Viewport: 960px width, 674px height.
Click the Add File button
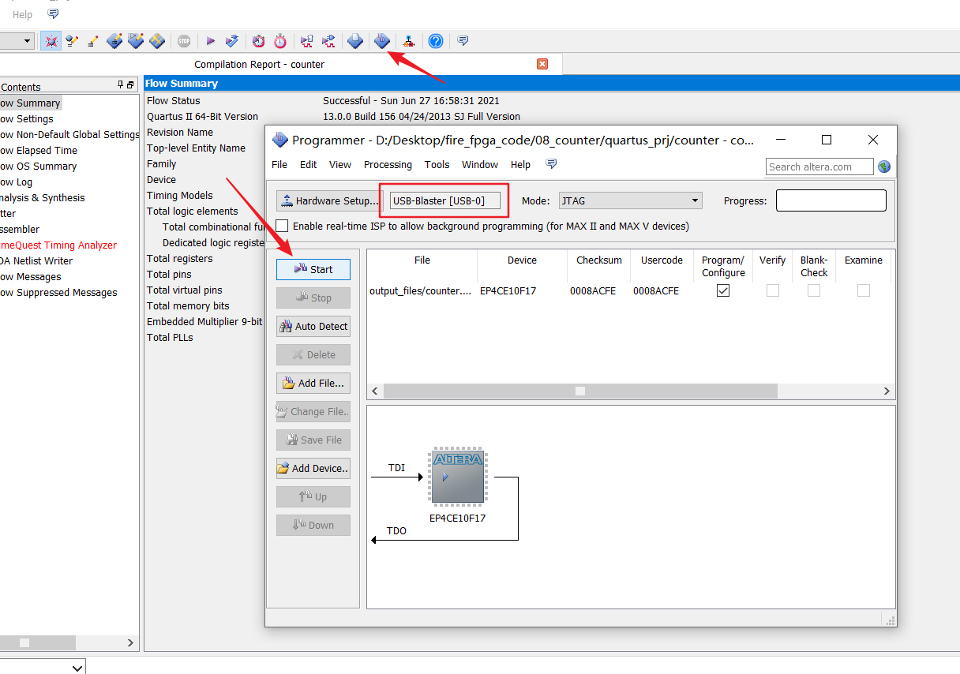click(x=313, y=383)
